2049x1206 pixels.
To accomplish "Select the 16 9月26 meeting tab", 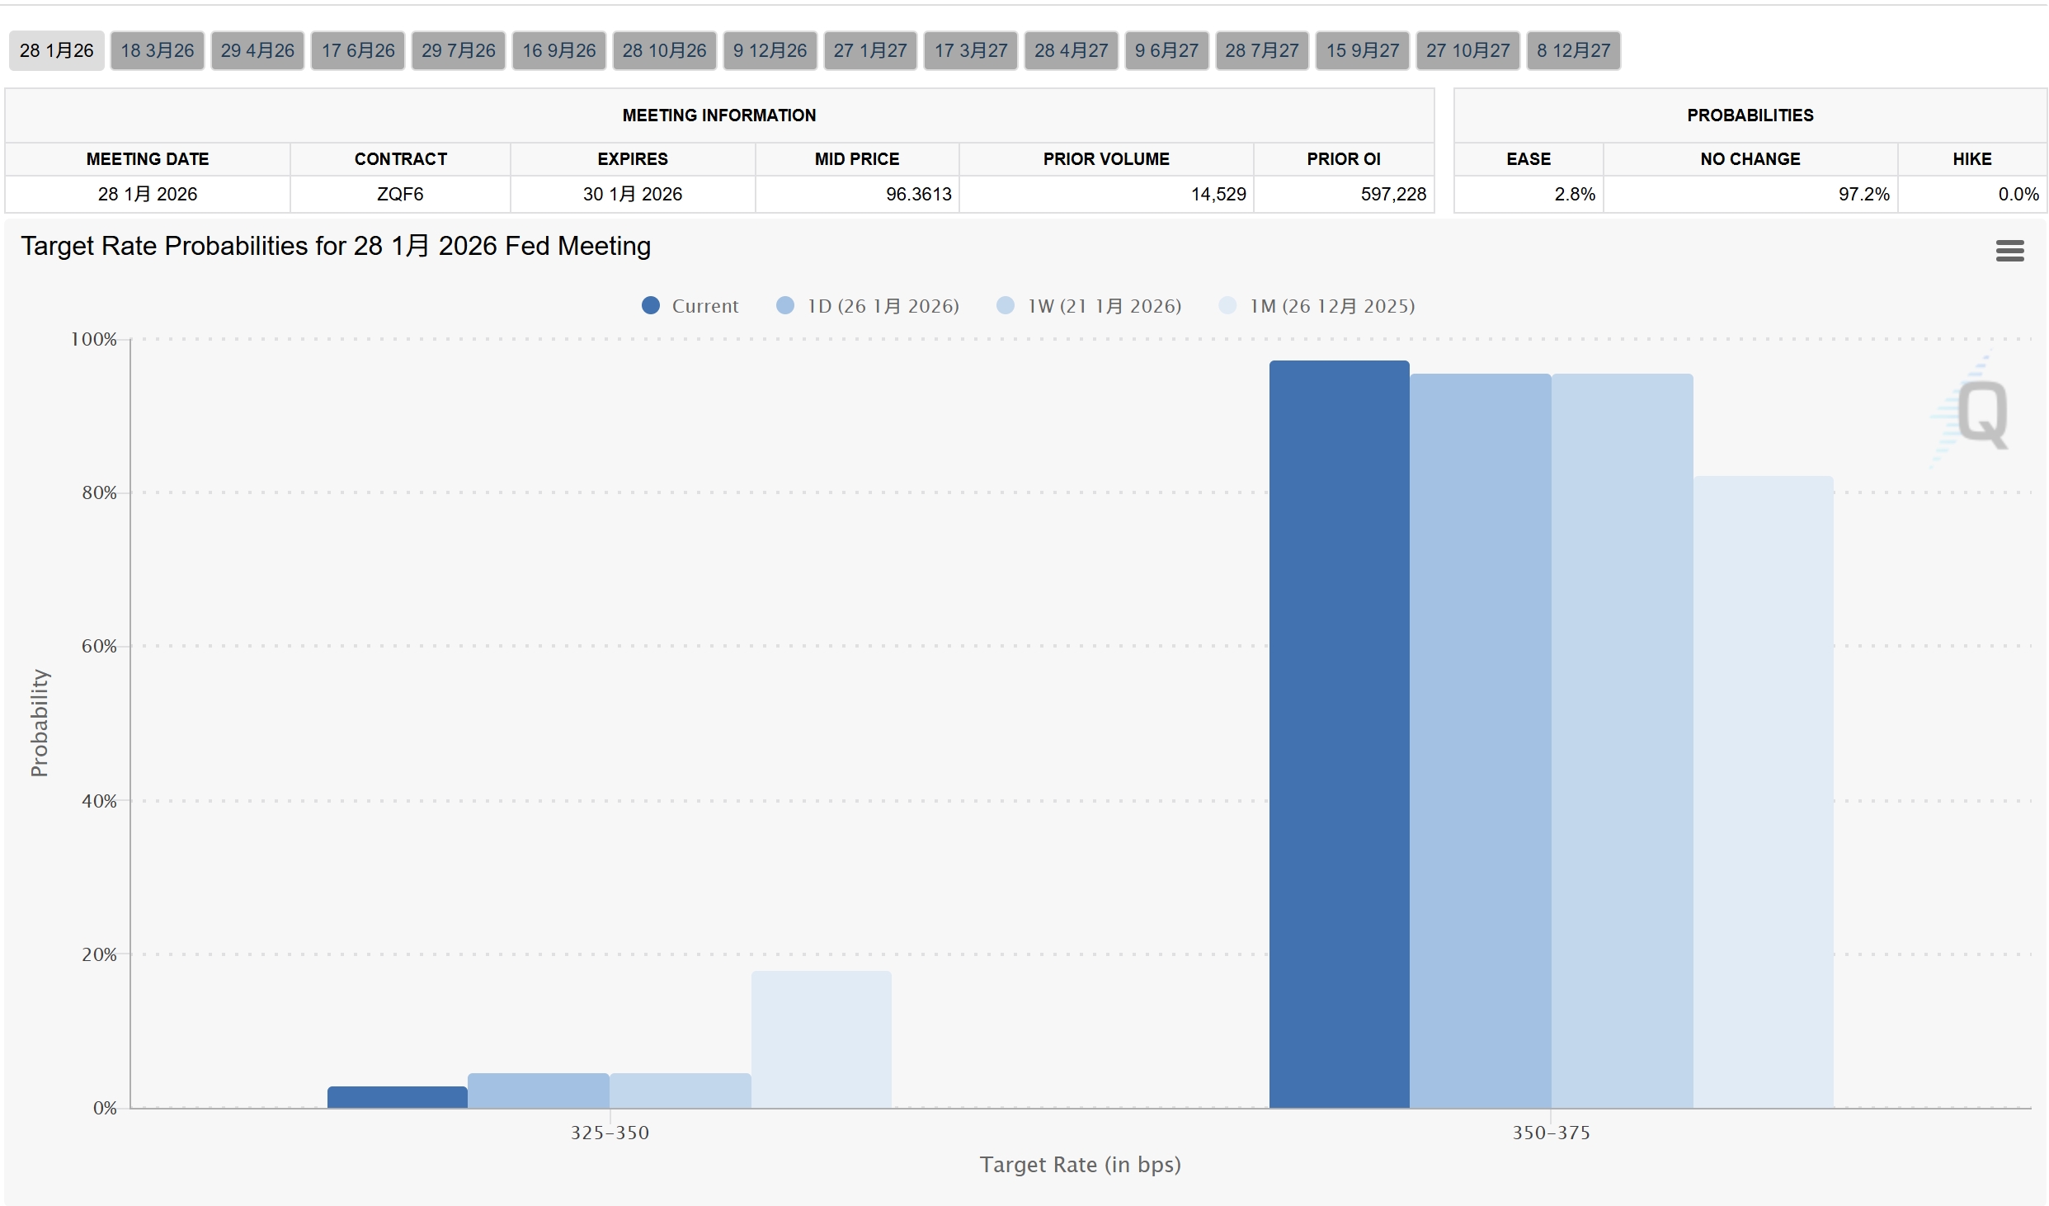I will pyautogui.click(x=559, y=51).
